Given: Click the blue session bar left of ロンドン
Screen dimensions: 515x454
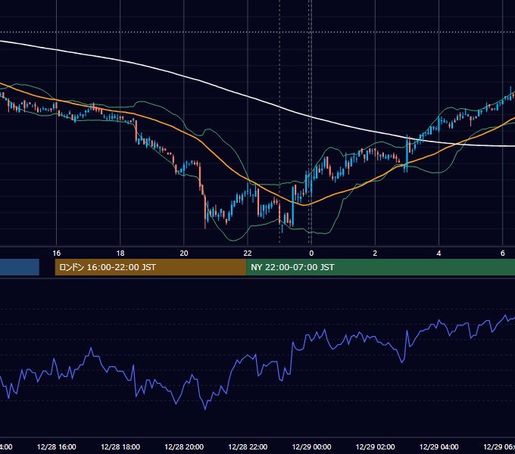Looking at the screenshot, I should [x=20, y=267].
